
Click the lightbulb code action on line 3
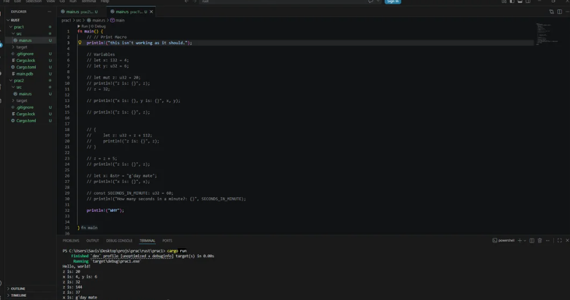click(80, 43)
